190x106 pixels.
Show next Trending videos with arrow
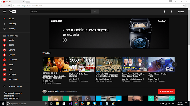(174, 64)
